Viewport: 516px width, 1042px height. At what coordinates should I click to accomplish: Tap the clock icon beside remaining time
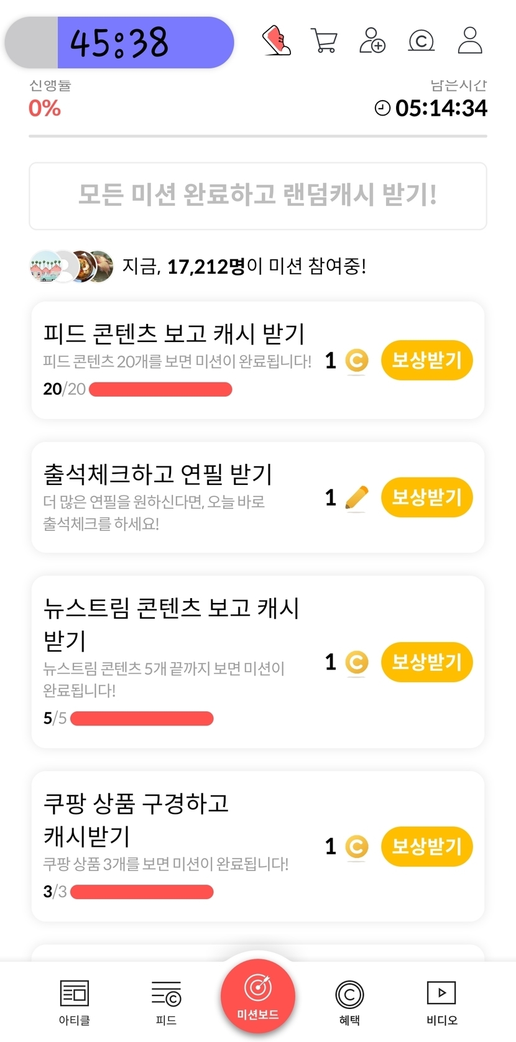click(382, 108)
